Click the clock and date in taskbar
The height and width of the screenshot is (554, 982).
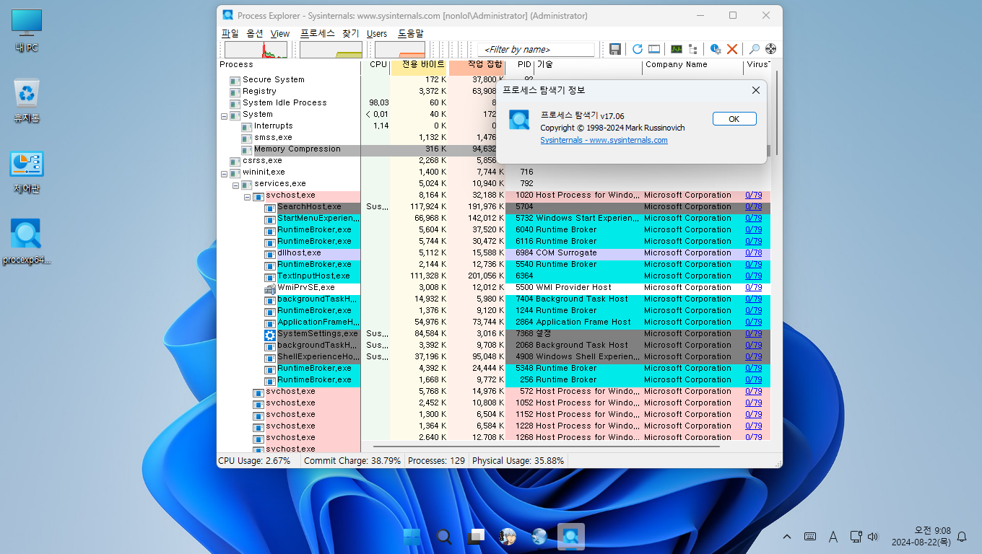pos(921,537)
